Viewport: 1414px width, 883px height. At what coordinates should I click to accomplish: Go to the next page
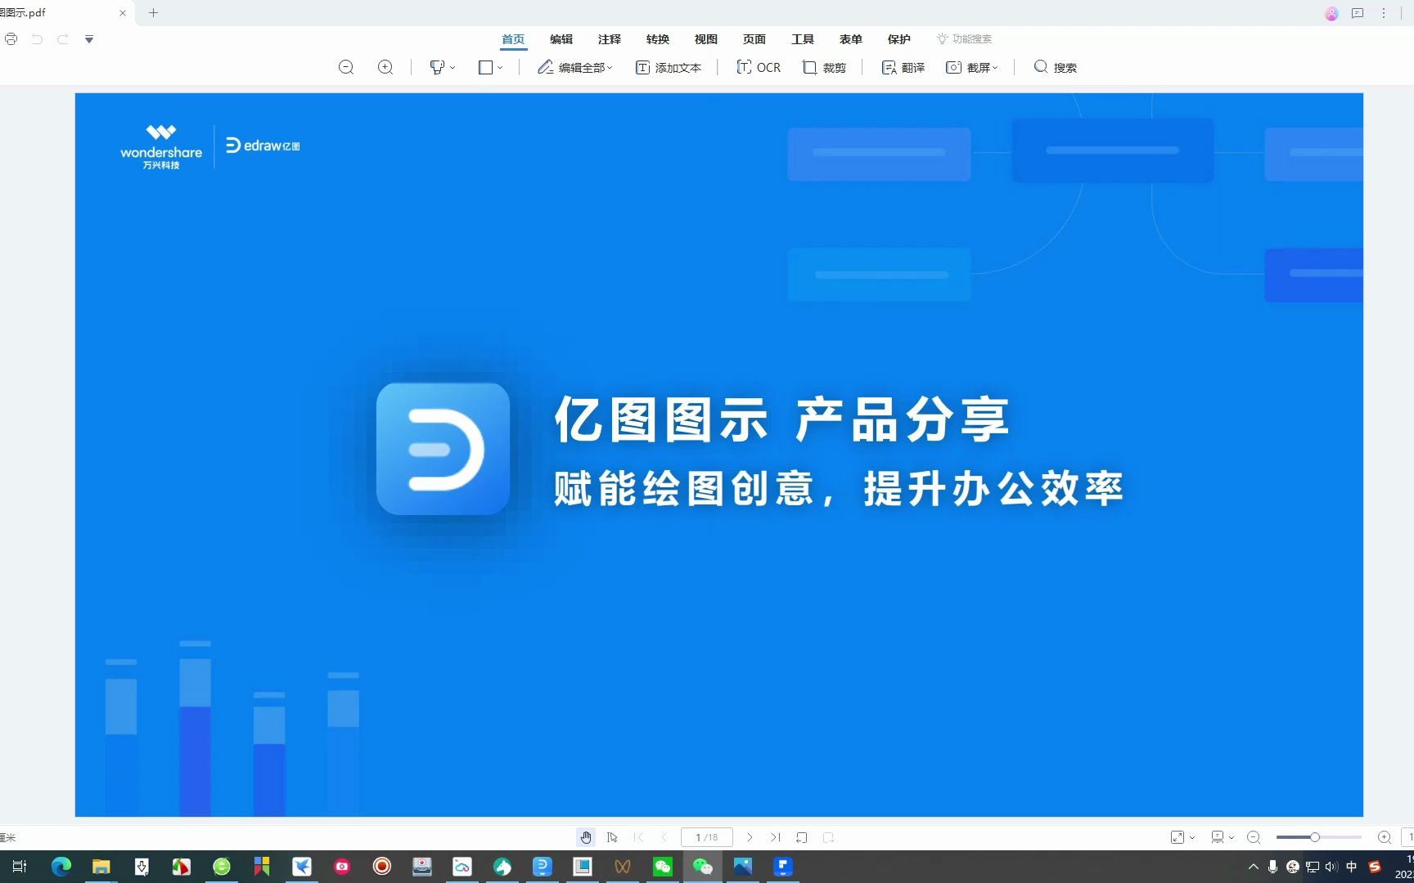[x=750, y=837]
